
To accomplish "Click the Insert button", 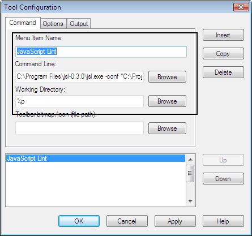I will point(223,35).
